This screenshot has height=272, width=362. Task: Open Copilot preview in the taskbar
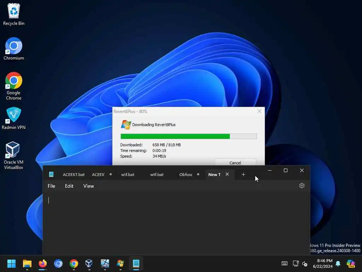click(x=351, y=263)
